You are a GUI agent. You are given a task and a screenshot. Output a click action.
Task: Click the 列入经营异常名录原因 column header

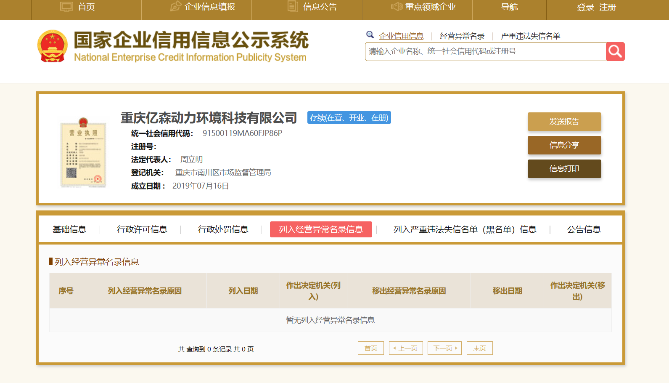145,291
